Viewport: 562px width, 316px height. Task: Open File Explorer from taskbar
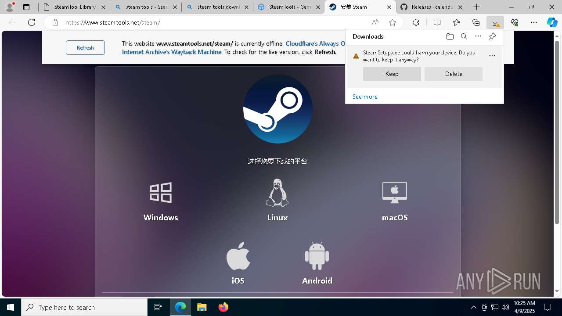coord(202,307)
